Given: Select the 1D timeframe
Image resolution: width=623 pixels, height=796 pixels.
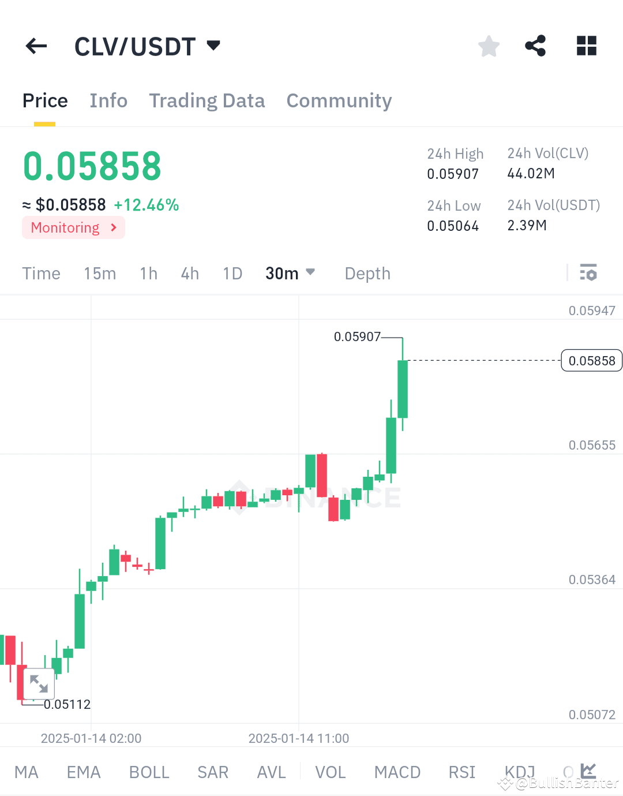Looking at the screenshot, I should tap(232, 273).
